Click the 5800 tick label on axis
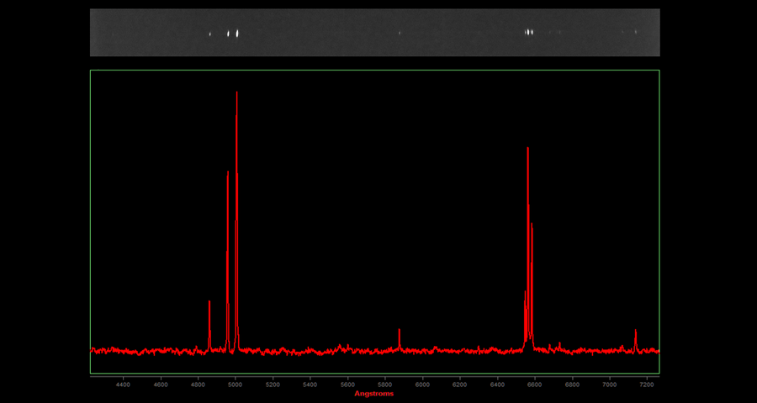The width and height of the screenshot is (757, 403). tap(385, 385)
